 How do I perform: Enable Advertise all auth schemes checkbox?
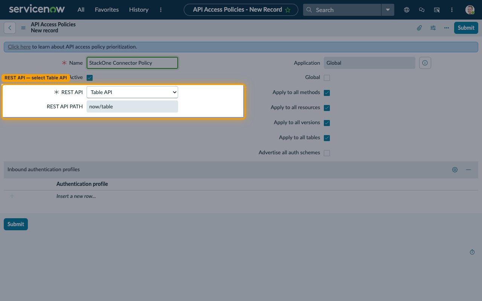coord(327,153)
